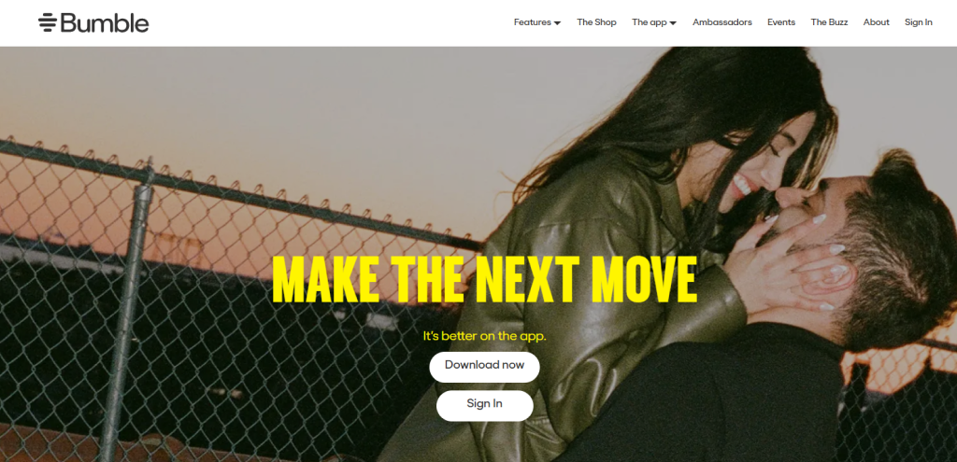This screenshot has width=957, height=462.
Task: Expand The app dropdown menu
Action: [x=653, y=22]
